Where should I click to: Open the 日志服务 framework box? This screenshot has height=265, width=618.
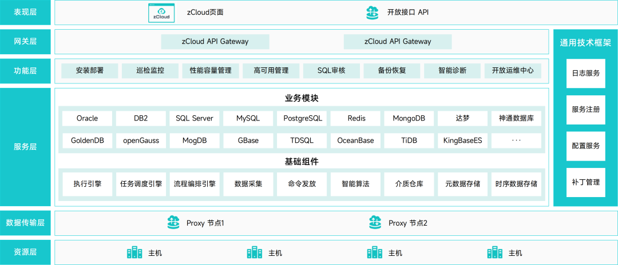[x=586, y=74]
